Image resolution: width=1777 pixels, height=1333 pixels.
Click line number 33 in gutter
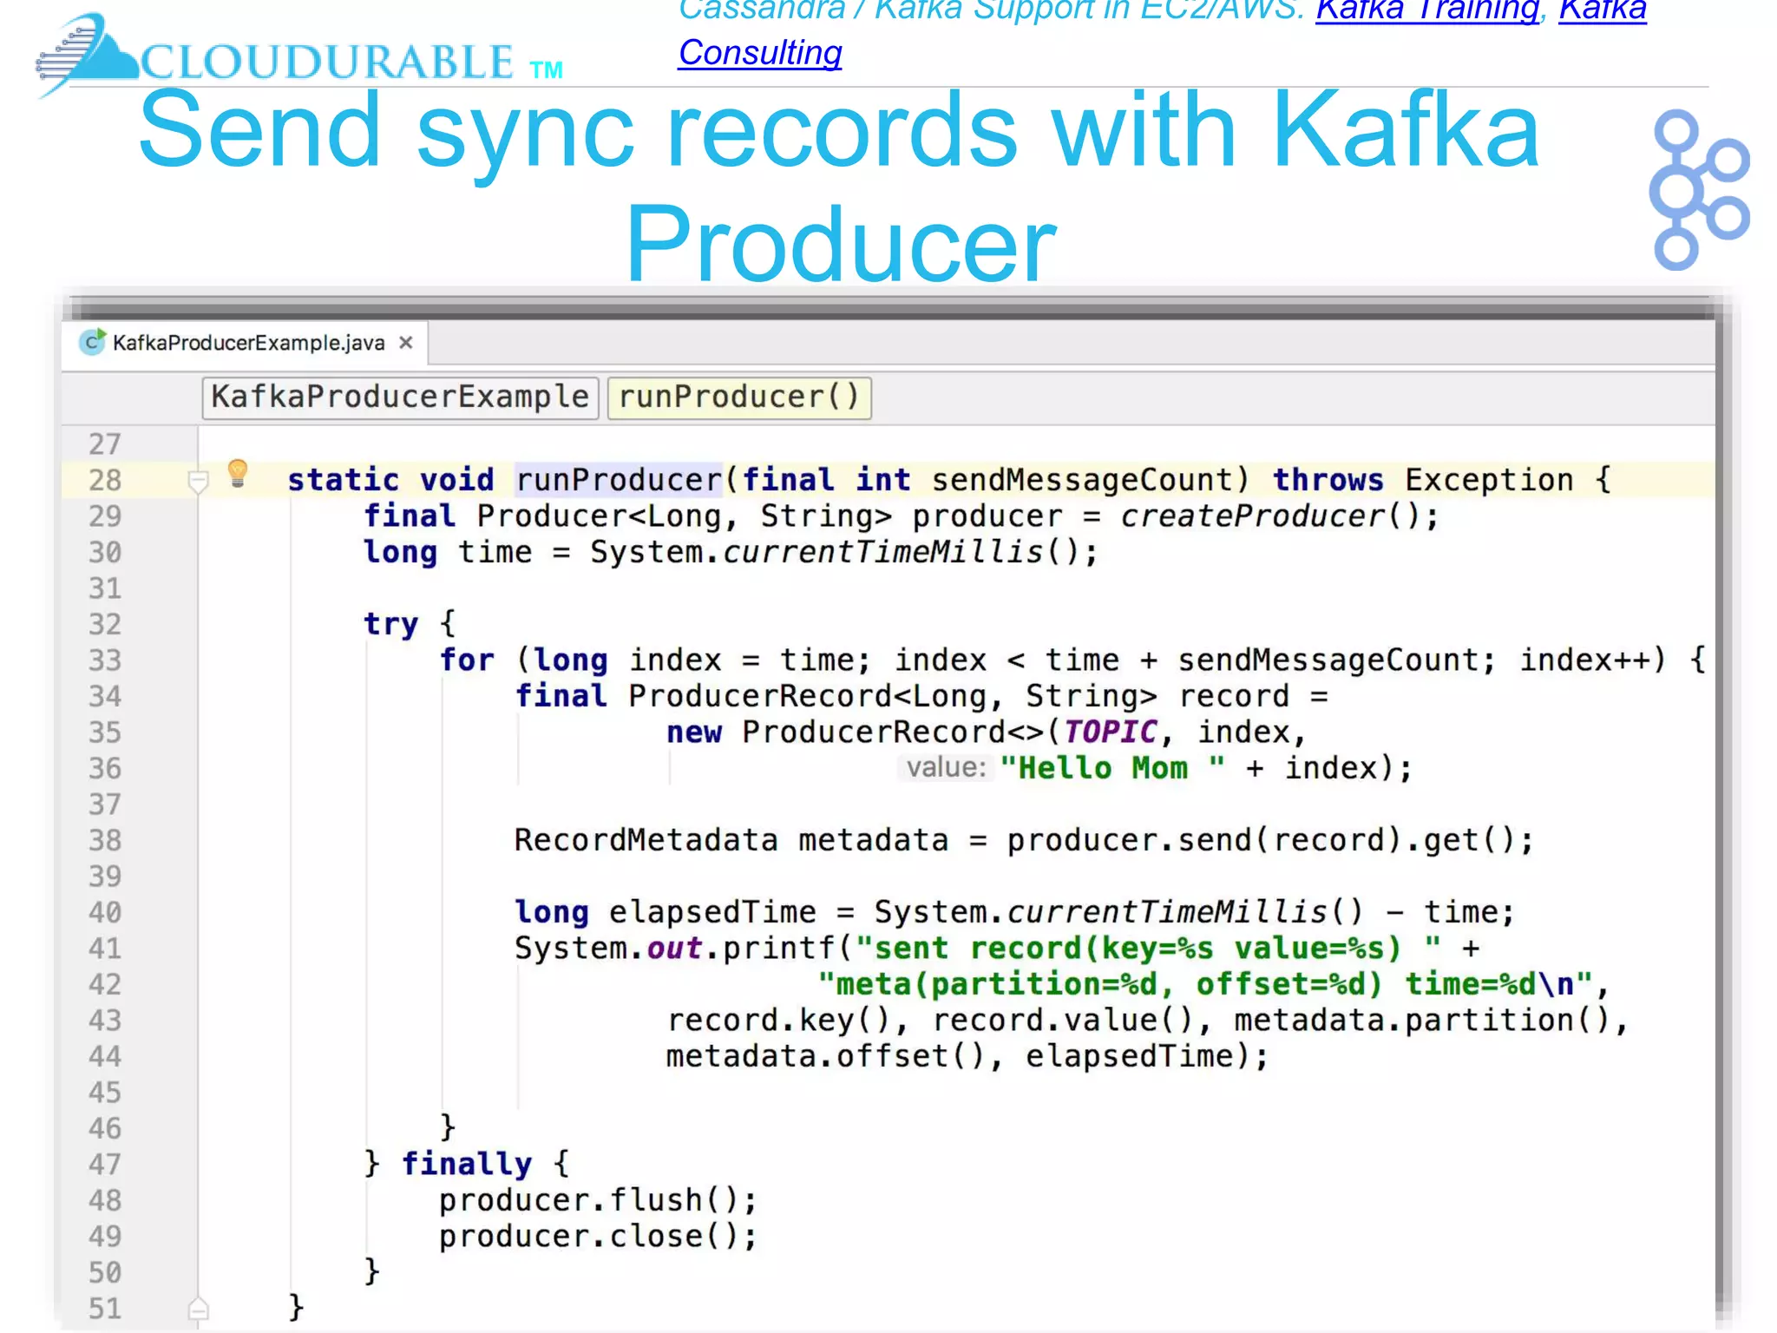click(105, 660)
